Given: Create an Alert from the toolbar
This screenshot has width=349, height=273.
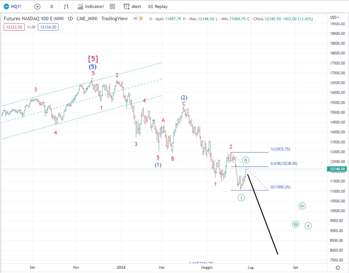Looking at the screenshot, I should [132, 6].
